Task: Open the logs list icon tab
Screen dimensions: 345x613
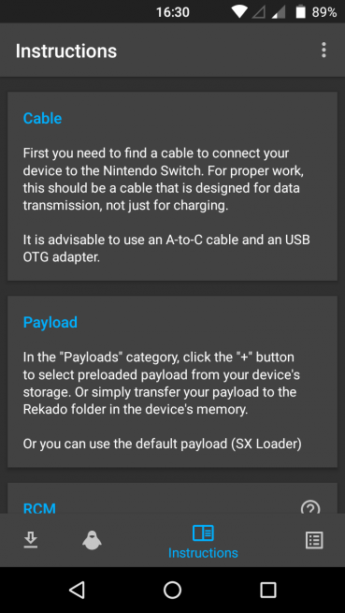Action: pos(314,540)
